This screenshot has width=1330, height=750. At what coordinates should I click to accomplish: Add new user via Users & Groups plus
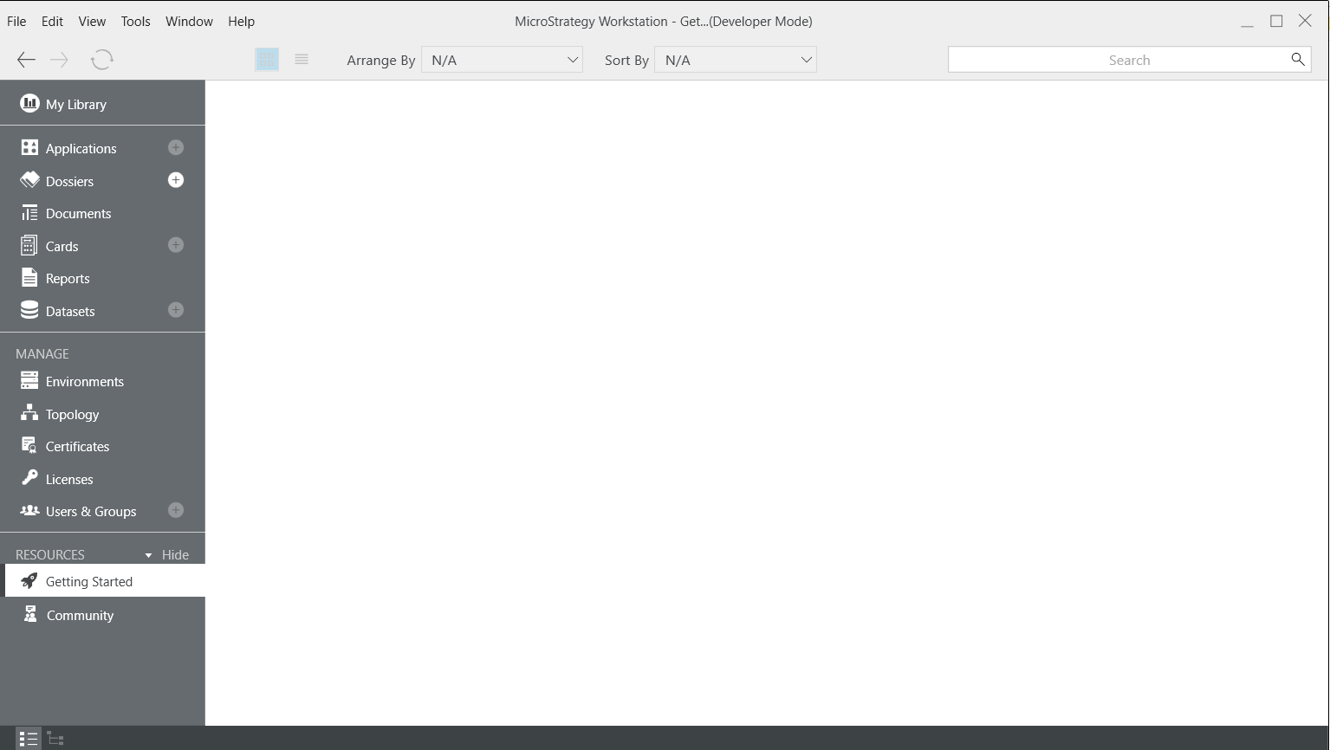[x=176, y=510]
